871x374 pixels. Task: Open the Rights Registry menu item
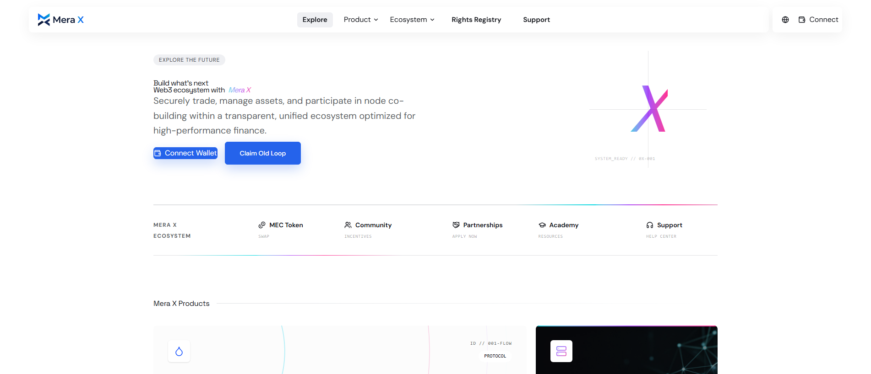[476, 20]
